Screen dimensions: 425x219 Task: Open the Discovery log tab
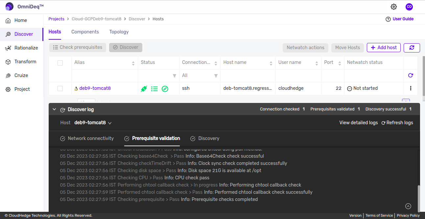point(205,138)
